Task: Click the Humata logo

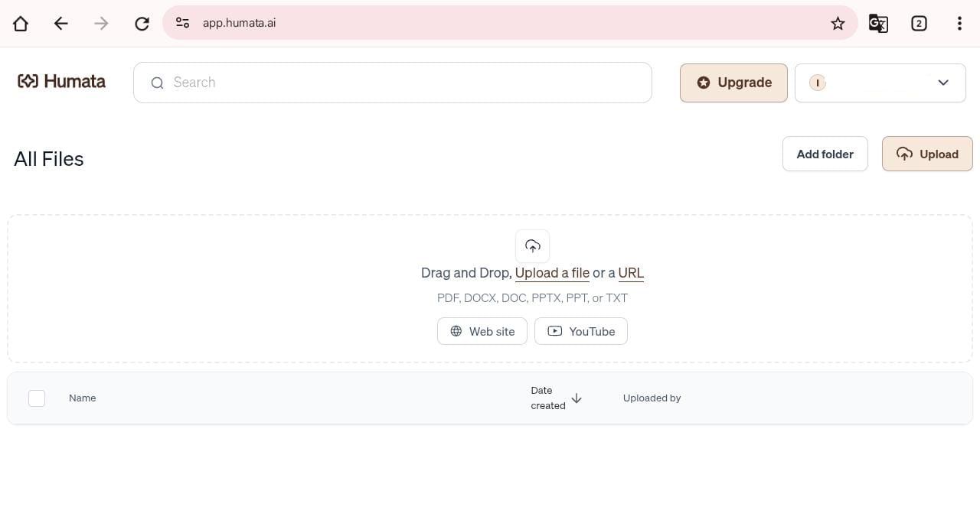Action: (61, 82)
